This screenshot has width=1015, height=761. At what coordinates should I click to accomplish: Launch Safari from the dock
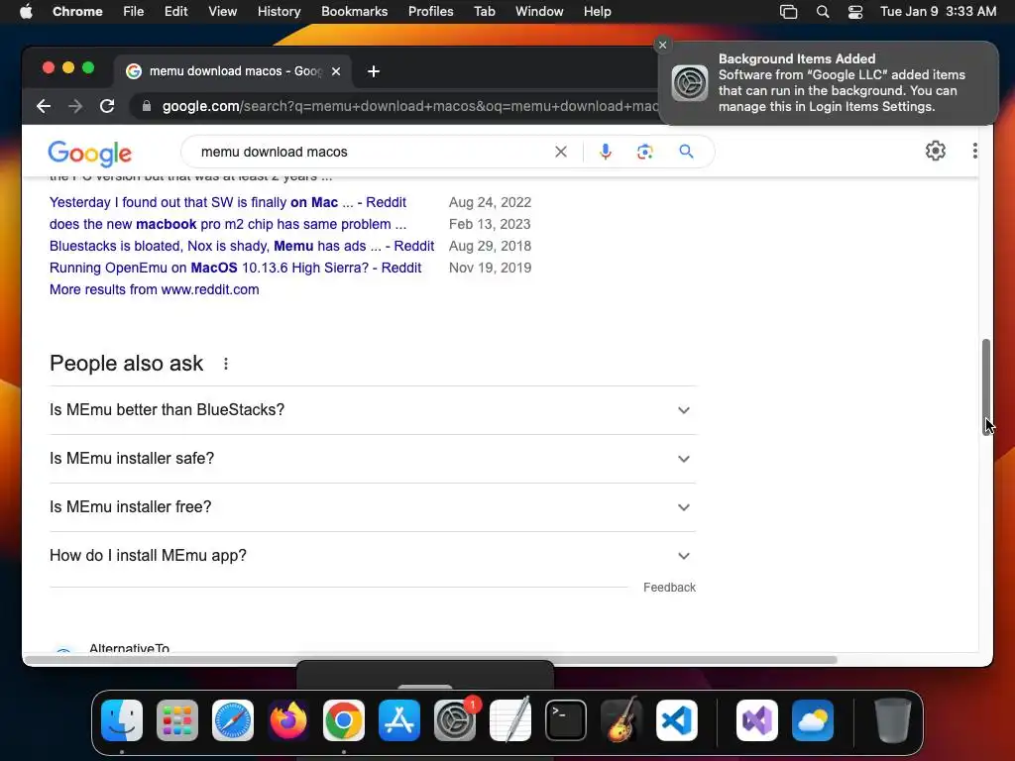(233, 720)
